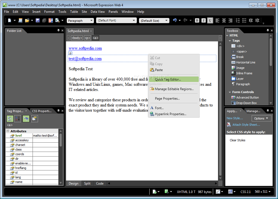Open the Paragraph style dropdown
Viewport: 278px width, 199px height.
[80, 20]
